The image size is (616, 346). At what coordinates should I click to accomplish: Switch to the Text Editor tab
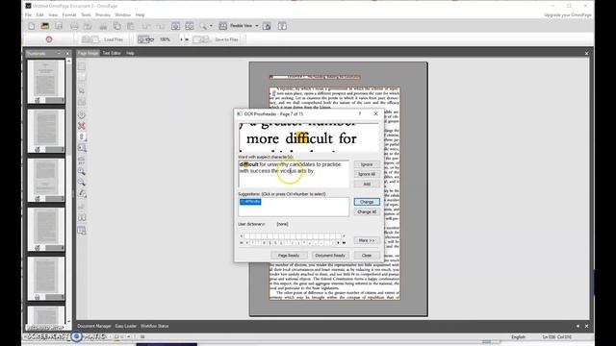(x=112, y=53)
